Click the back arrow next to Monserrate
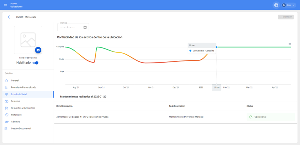The width and height of the screenshot is (300, 145). point(9,17)
